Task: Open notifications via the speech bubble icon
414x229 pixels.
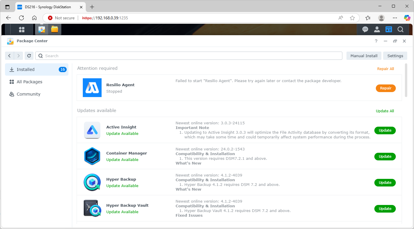Action: [365, 29]
